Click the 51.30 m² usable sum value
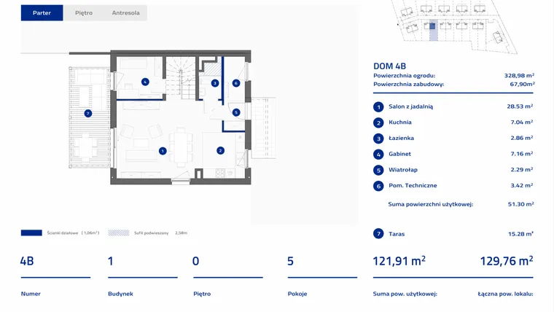Screen dimensions: 554x312 click(x=520, y=204)
